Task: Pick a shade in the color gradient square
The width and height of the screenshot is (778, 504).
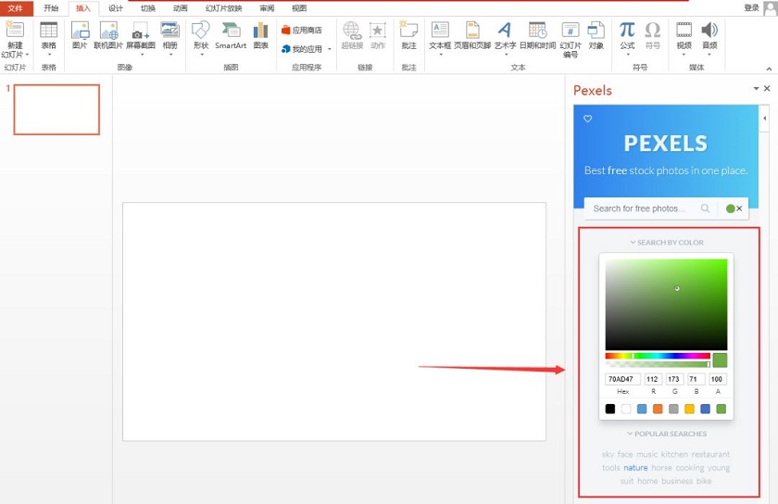Action: click(x=666, y=305)
